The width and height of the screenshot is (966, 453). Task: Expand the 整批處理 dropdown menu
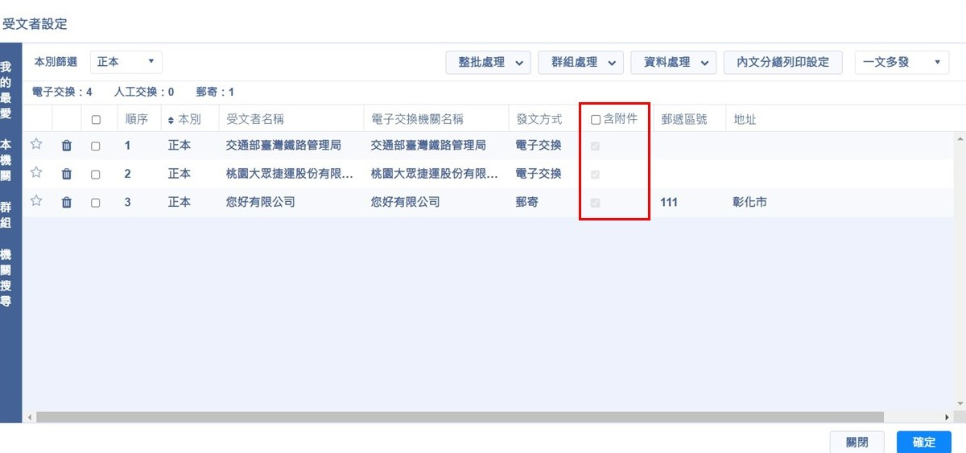point(488,62)
